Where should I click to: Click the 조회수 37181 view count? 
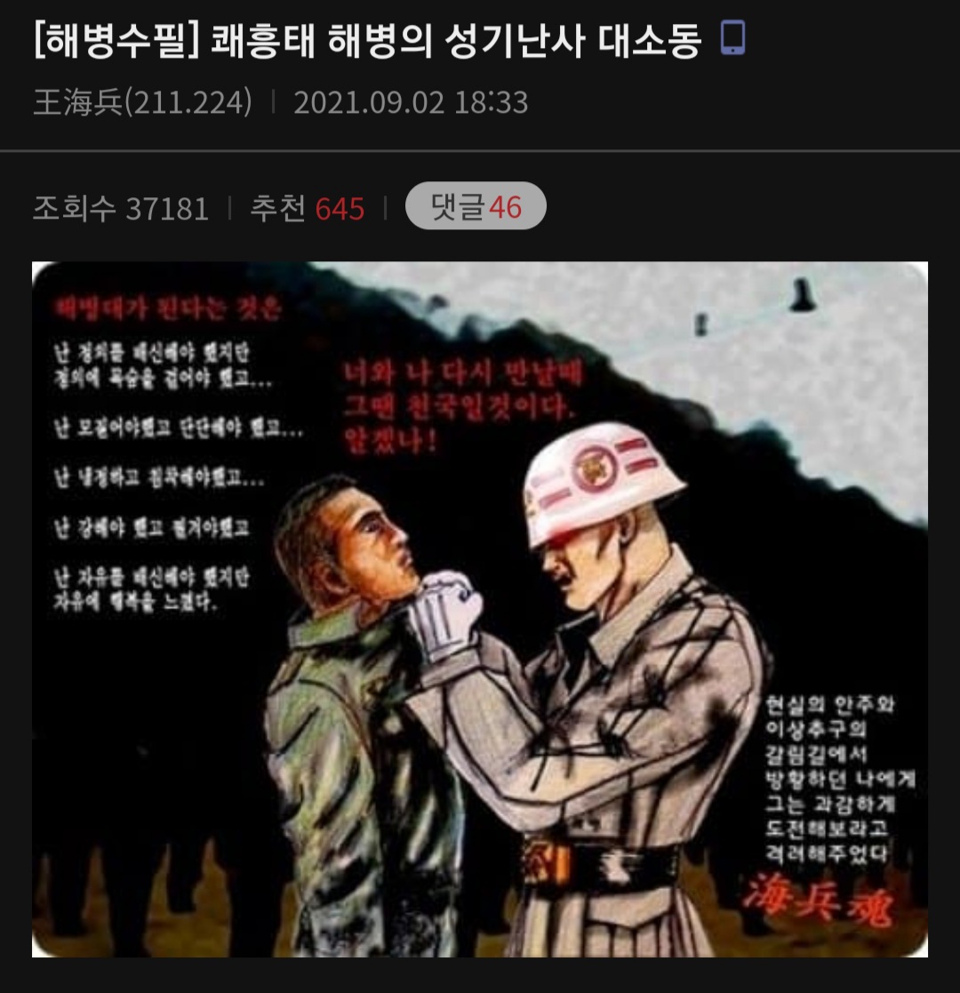pyautogui.click(x=120, y=208)
